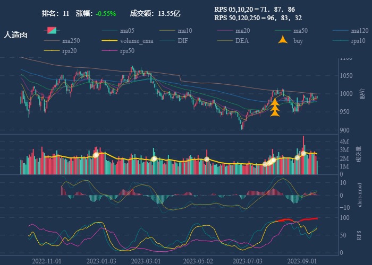Click the 涨幅 -0.55% value

coord(105,13)
